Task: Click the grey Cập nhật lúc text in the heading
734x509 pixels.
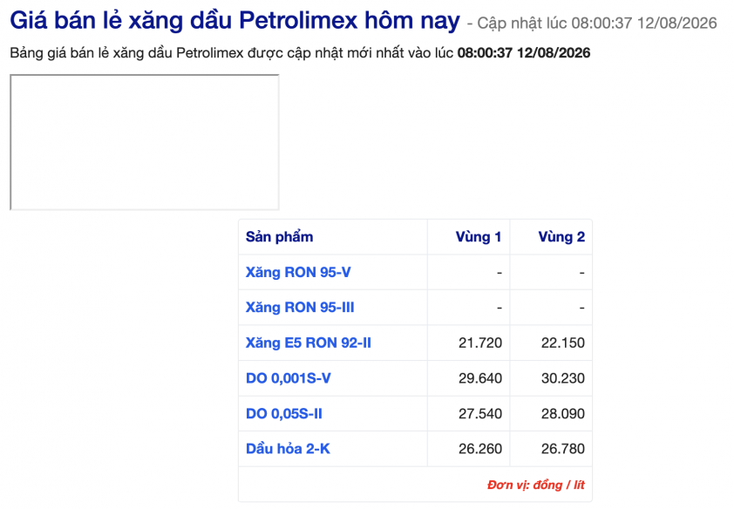Action: pyautogui.click(x=592, y=23)
